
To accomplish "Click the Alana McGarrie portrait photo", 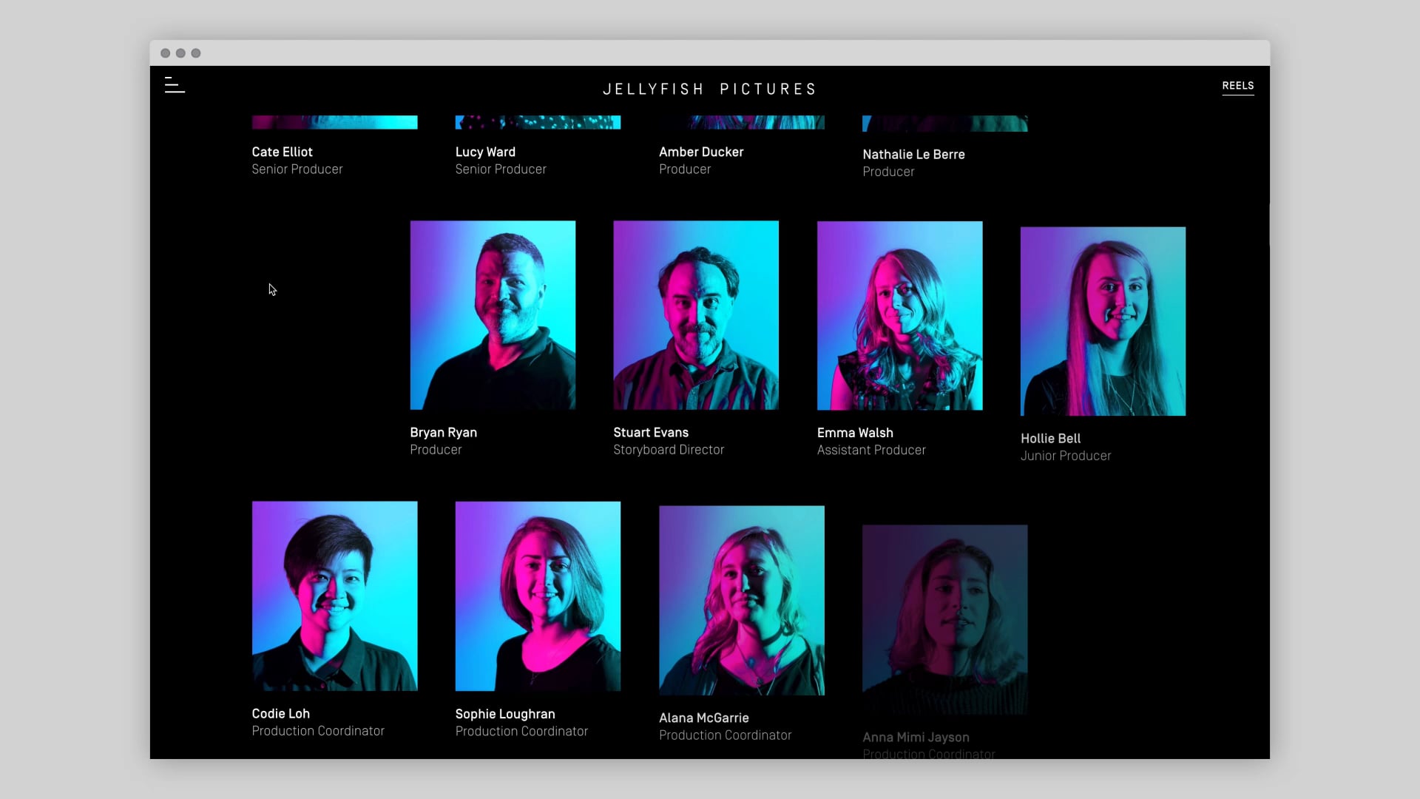I will (741, 600).
